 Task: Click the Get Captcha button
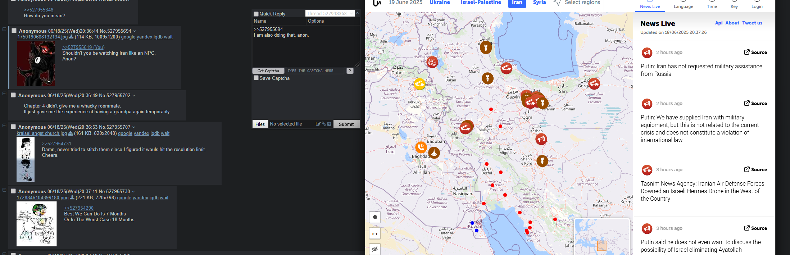(268, 71)
